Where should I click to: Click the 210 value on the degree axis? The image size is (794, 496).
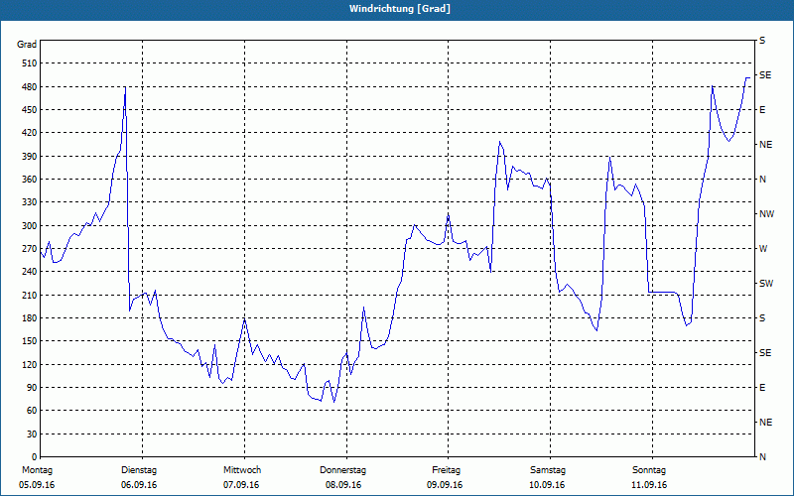tap(30, 295)
